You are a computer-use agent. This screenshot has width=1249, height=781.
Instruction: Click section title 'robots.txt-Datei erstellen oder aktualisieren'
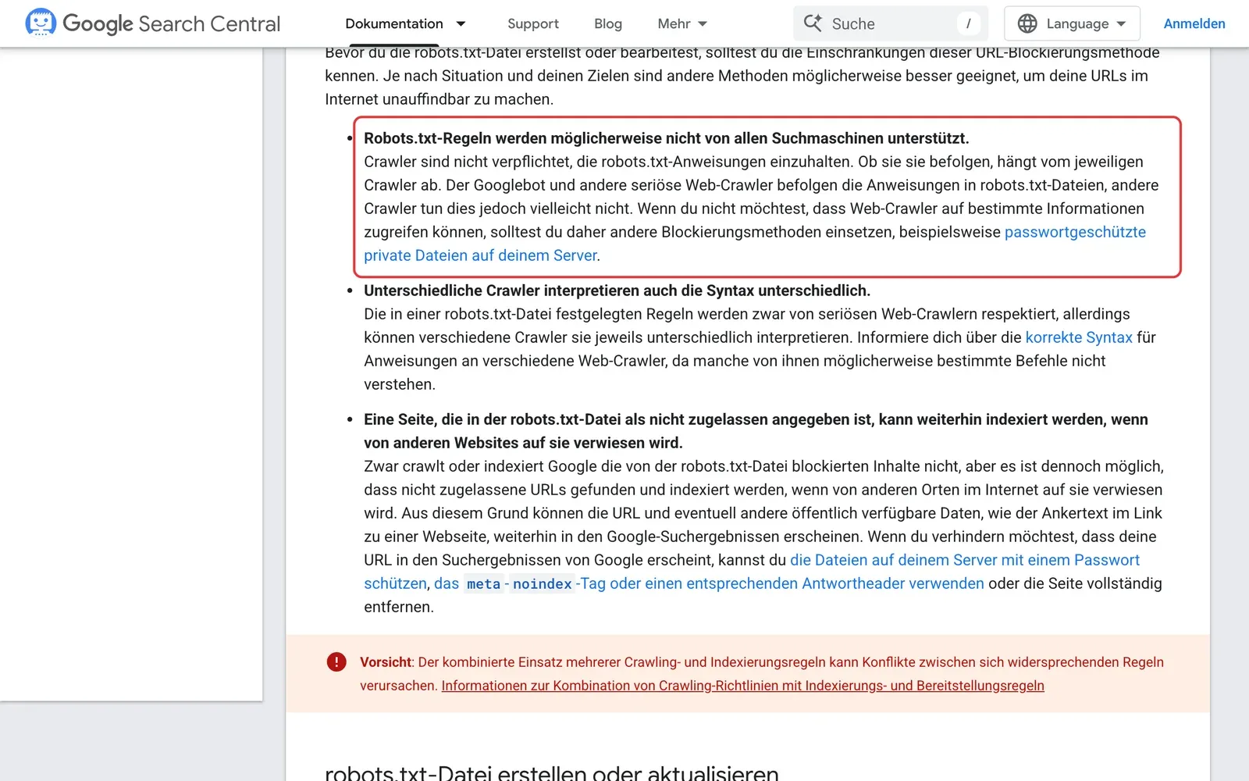[x=552, y=772]
